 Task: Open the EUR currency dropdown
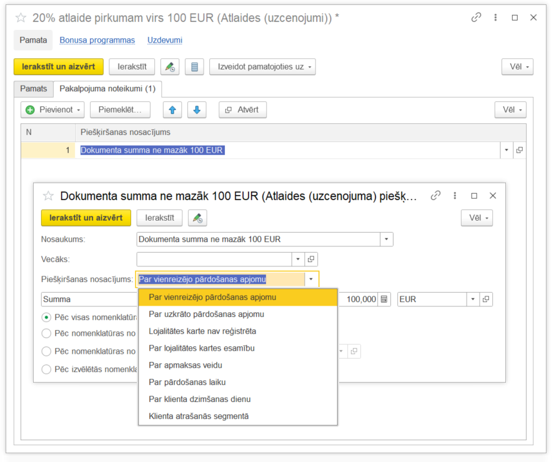(473, 299)
